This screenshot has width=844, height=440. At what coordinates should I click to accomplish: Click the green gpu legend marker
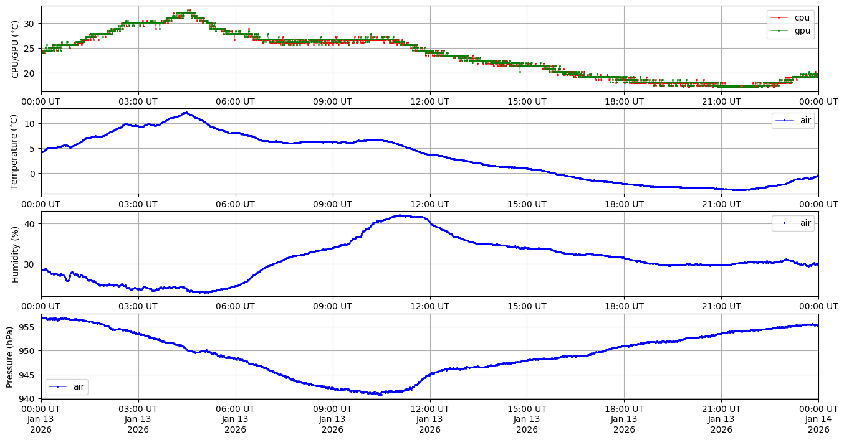[x=783, y=30]
